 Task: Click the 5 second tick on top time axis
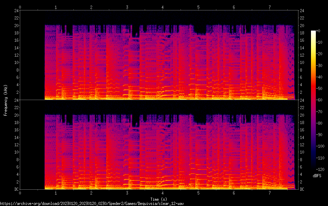tap(198, 7)
